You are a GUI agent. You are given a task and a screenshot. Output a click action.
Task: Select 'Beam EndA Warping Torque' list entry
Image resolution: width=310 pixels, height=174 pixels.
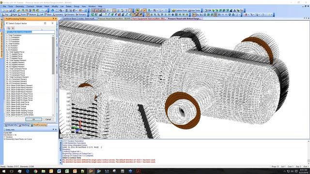[19, 111]
